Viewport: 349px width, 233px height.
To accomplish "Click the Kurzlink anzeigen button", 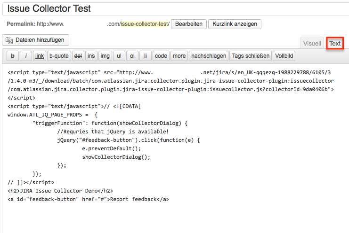I will point(235,24).
